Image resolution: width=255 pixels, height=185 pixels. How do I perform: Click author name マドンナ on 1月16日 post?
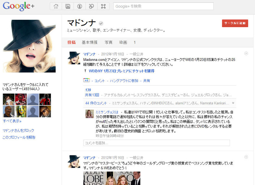pyautogui.click(x=89, y=158)
